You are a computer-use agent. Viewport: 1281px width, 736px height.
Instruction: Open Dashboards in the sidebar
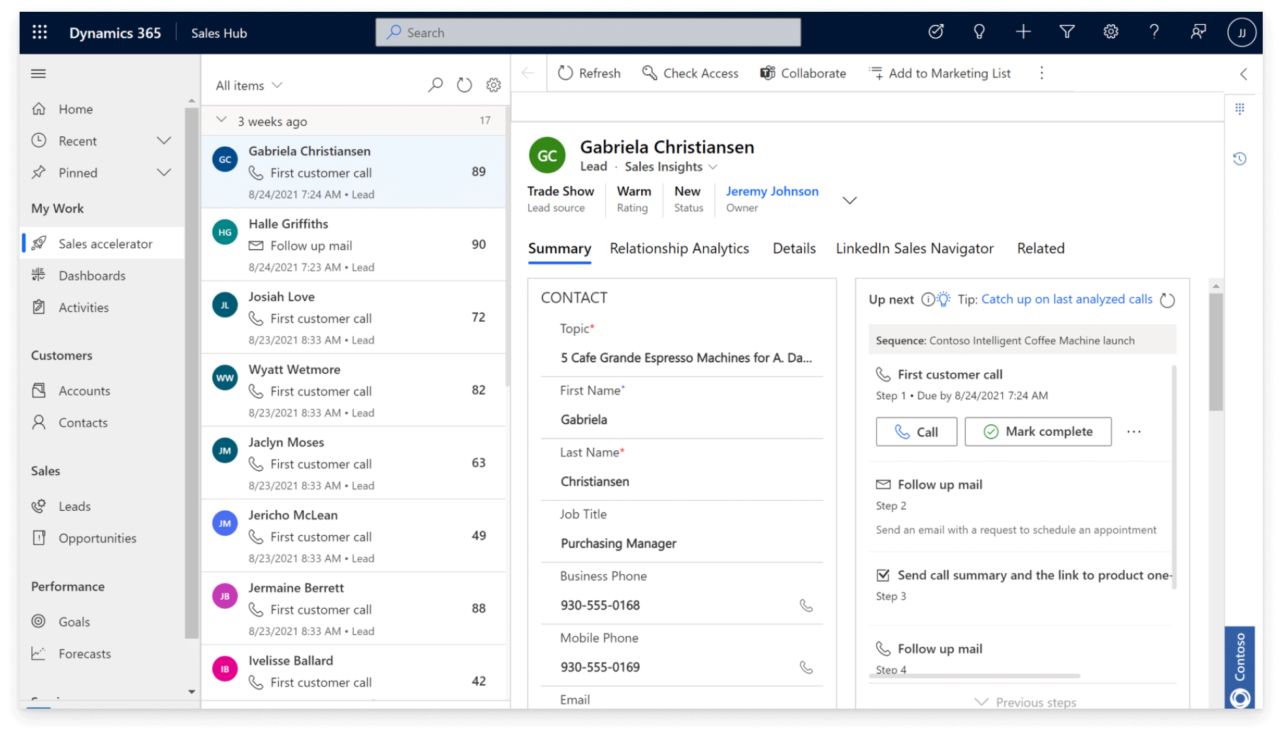pos(92,275)
